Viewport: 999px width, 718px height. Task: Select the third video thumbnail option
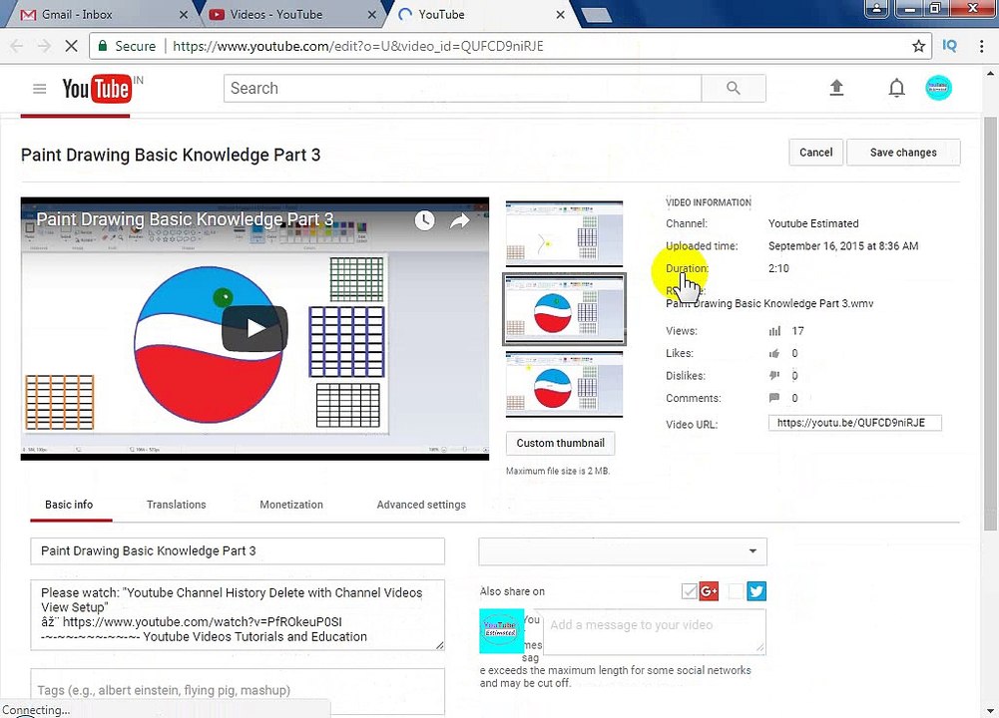point(564,385)
